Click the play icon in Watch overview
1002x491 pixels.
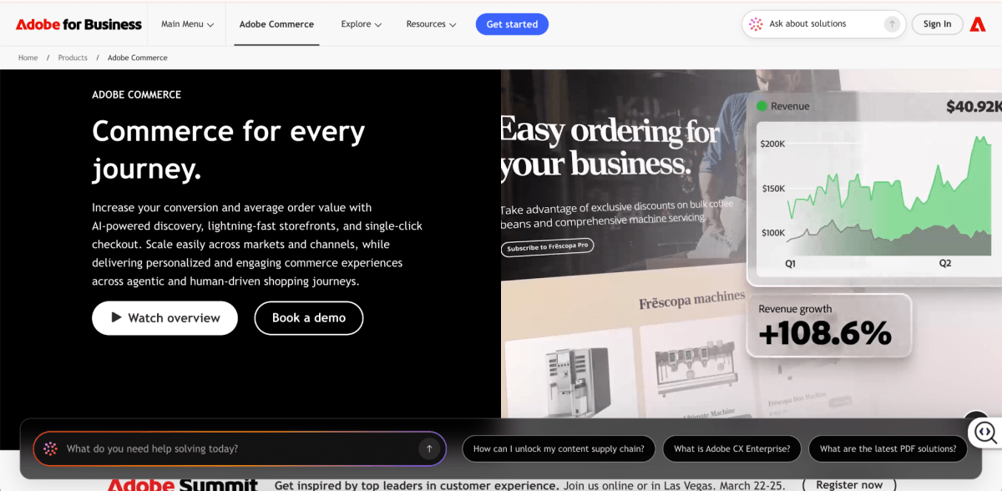(x=115, y=318)
